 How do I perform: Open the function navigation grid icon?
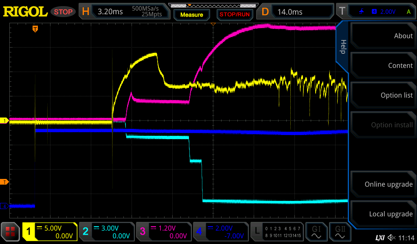pos(11,232)
